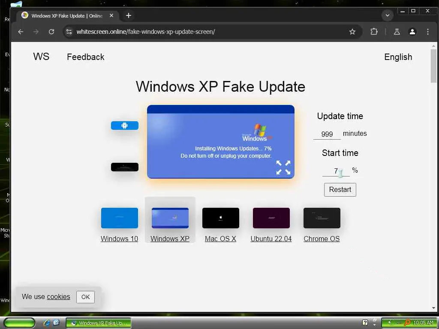Click the Update time minutes field
Image resolution: width=439 pixels, height=329 pixels.
click(x=327, y=134)
